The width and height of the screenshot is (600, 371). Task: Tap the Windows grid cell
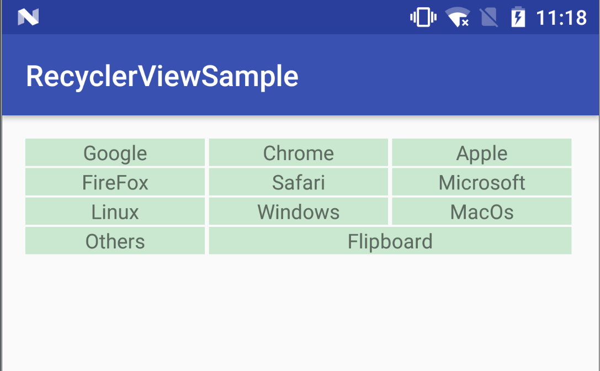[298, 211]
